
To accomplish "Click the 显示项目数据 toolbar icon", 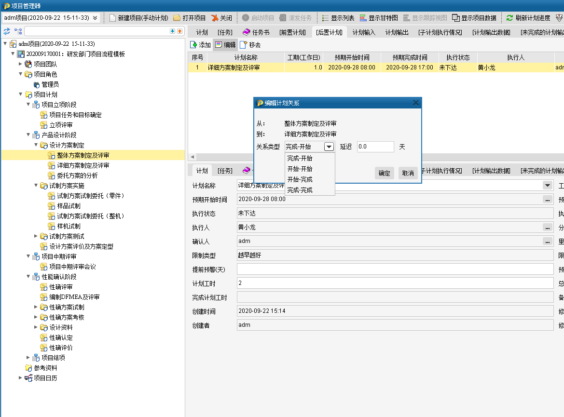I will pyautogui.click(x=456, y=18).
